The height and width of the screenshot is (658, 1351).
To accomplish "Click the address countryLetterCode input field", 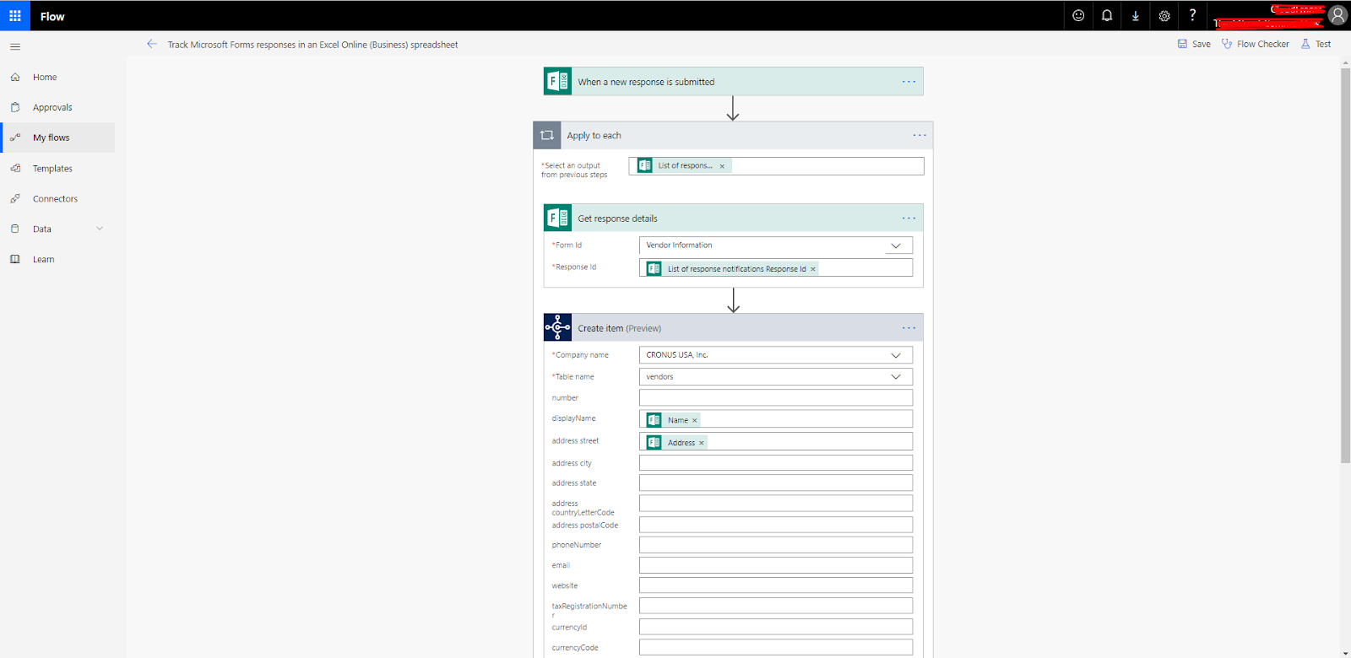I will click(776, 503).
